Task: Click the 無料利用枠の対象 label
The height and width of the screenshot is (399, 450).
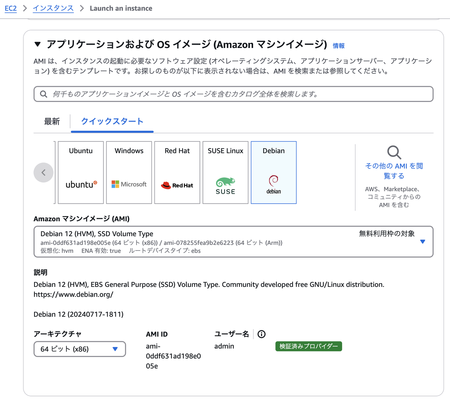Action: [387, 234]
